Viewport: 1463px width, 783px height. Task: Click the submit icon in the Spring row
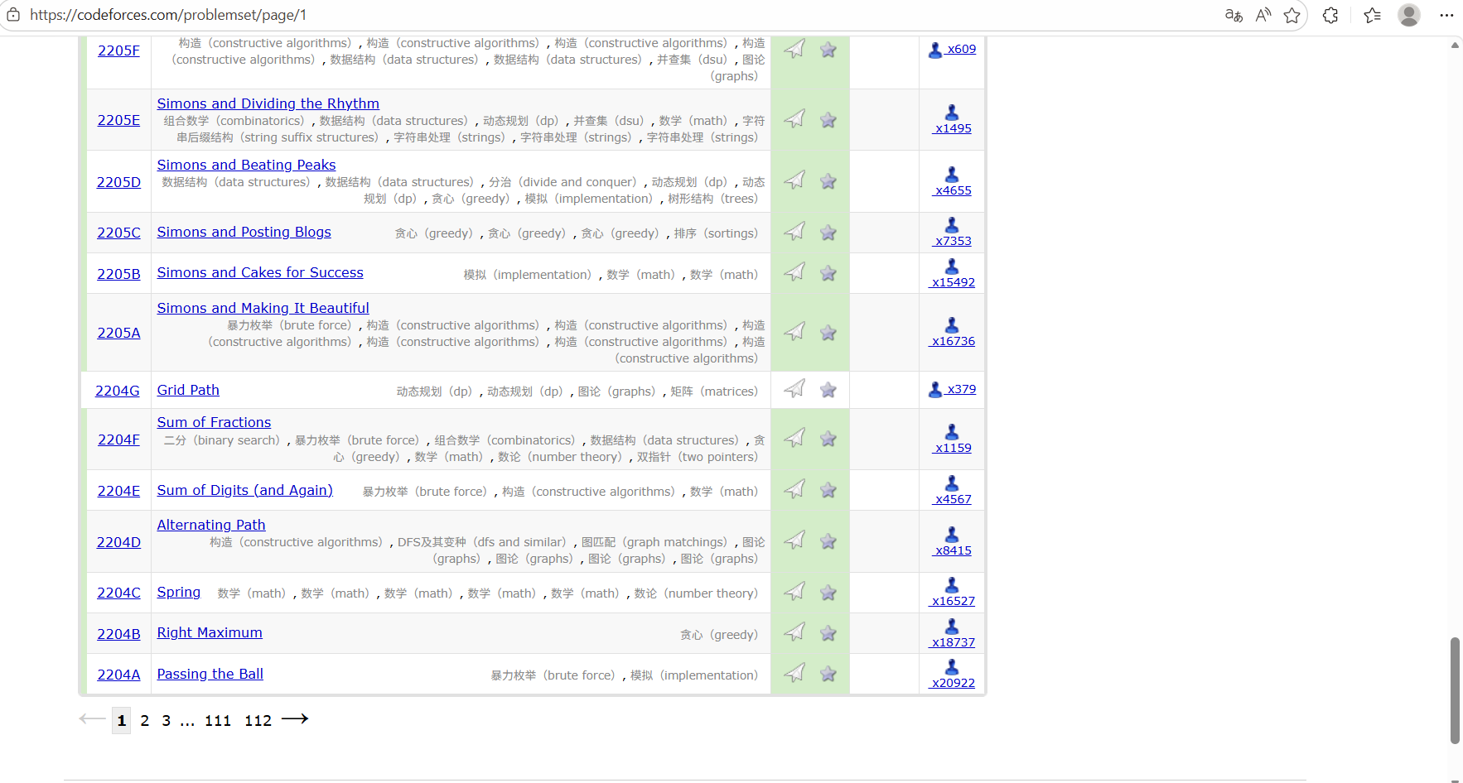pyautogui.click(x=794, y=592)
